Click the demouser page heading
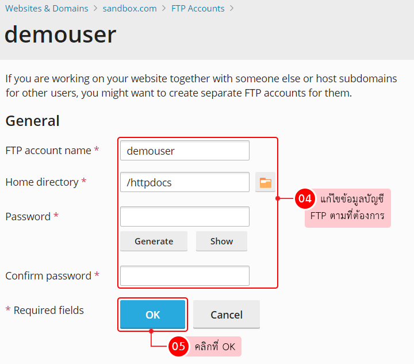The height and width of the screenshot is (364, 414). (60, 35)
